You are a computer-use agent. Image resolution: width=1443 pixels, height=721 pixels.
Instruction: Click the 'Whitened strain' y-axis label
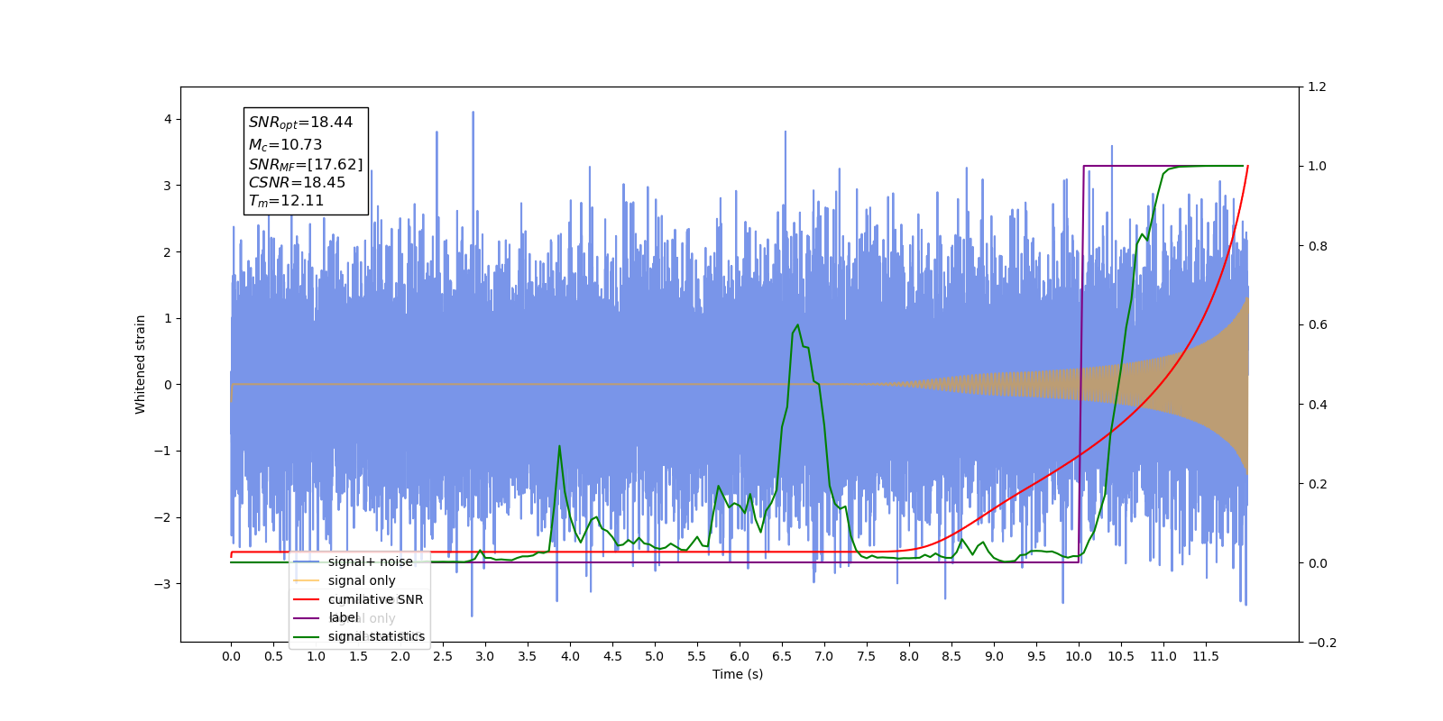pyautogui.click(x=140, y=364)
